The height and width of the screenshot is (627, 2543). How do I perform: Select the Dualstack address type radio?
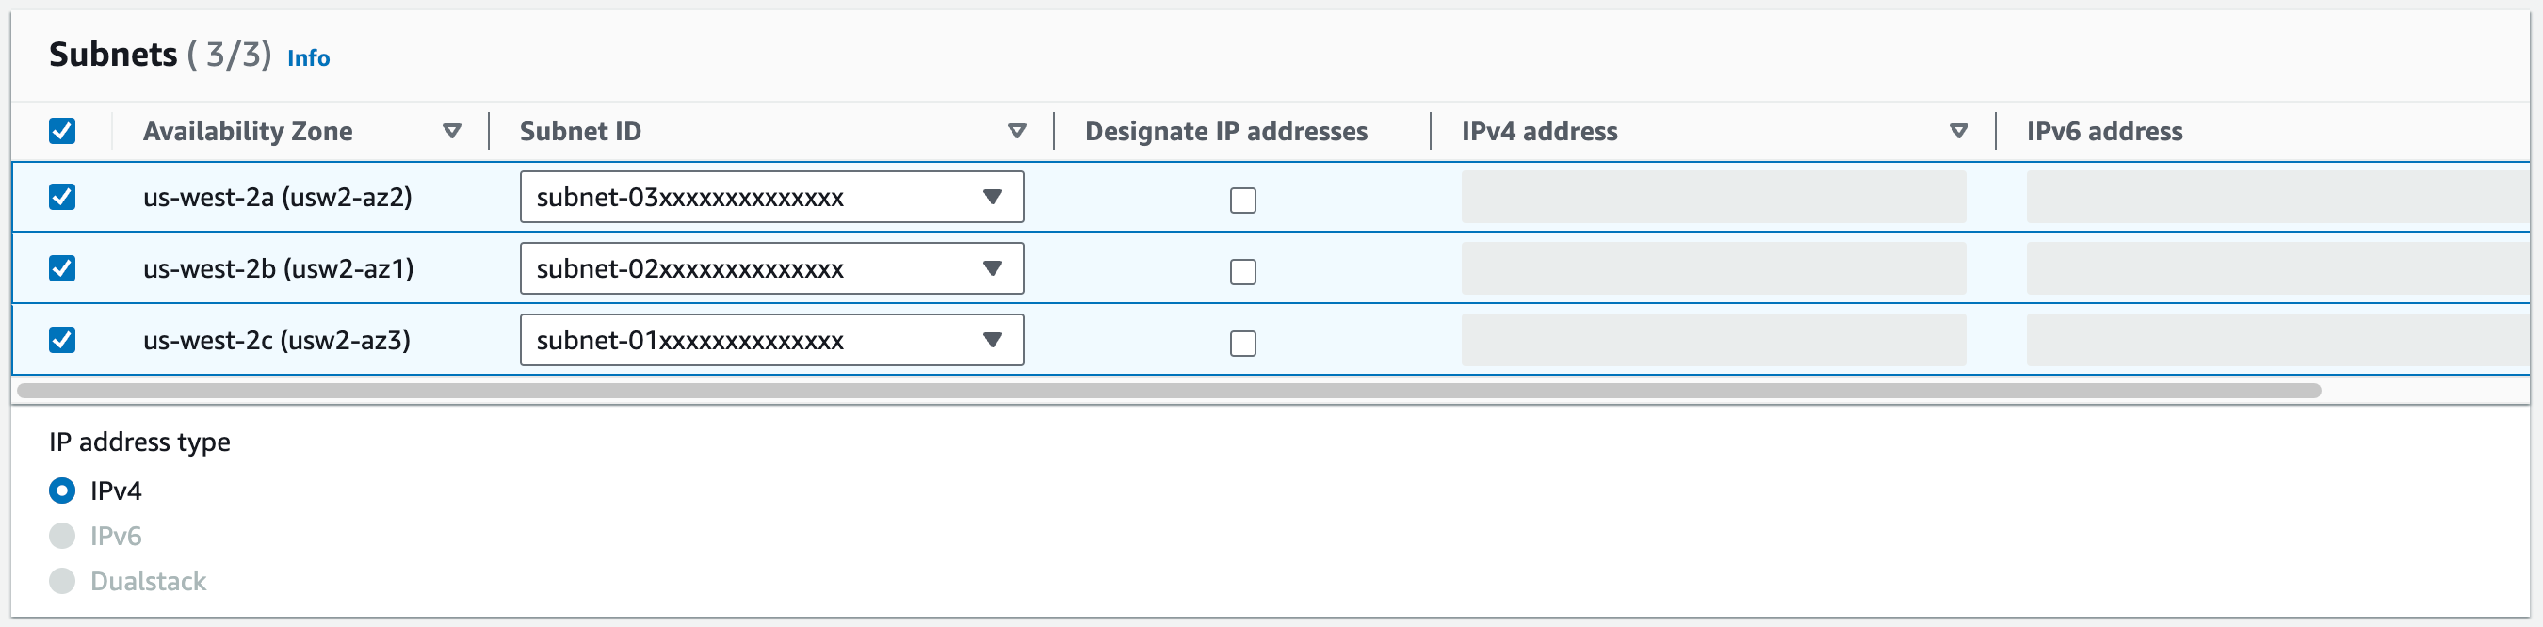pos(62,582)
